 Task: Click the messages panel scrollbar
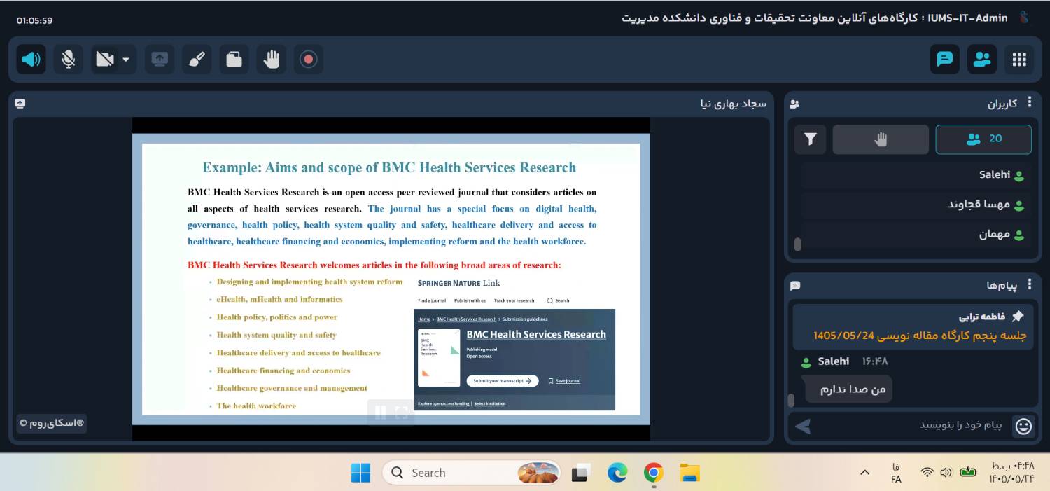tap(791, 400)
